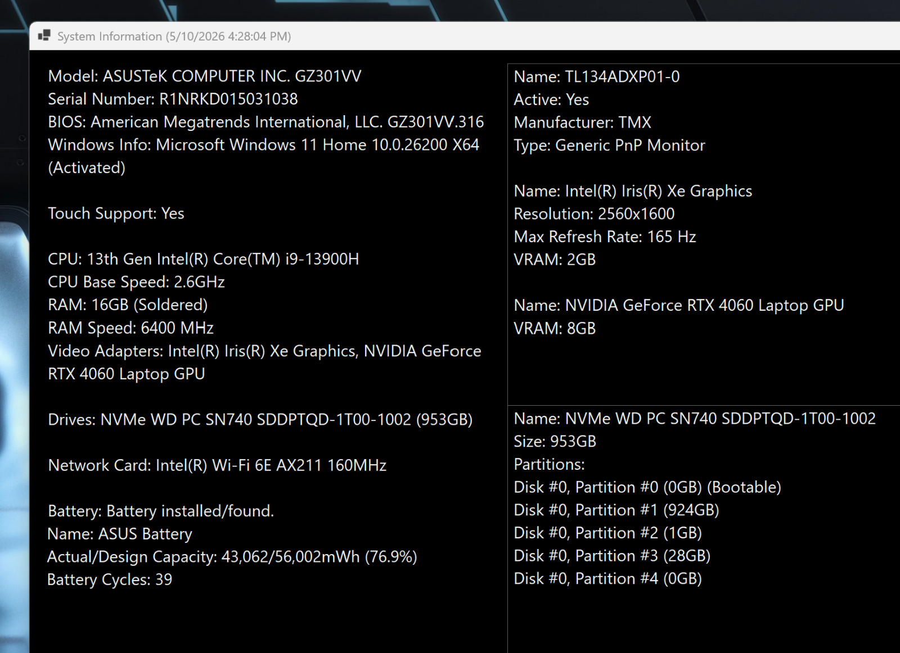Click Partition #3 (28GB) line

click(612, 556)
